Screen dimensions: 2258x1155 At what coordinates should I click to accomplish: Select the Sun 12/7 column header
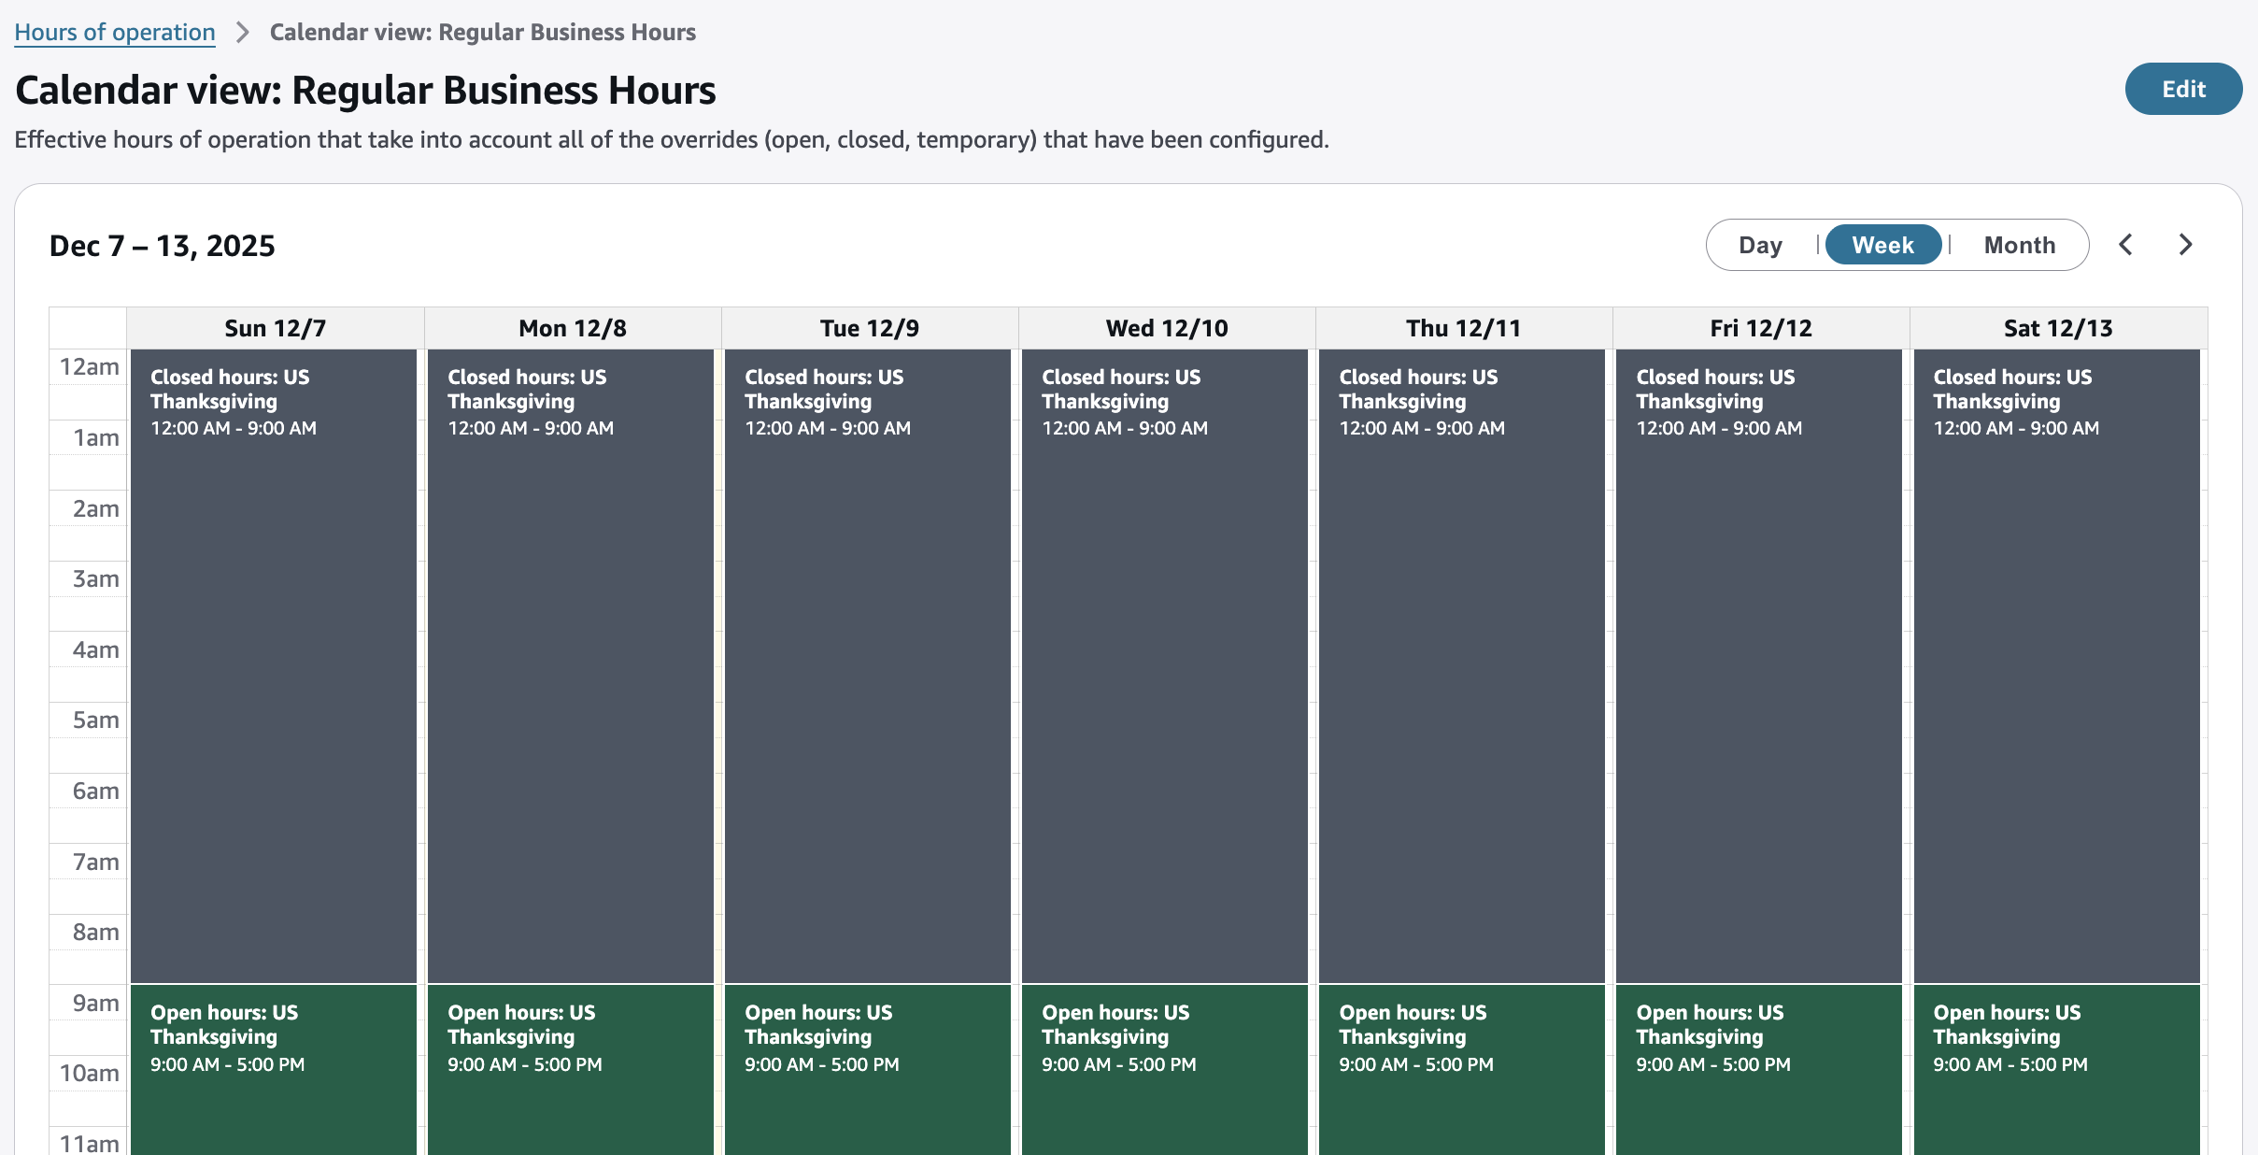point(274,327)
